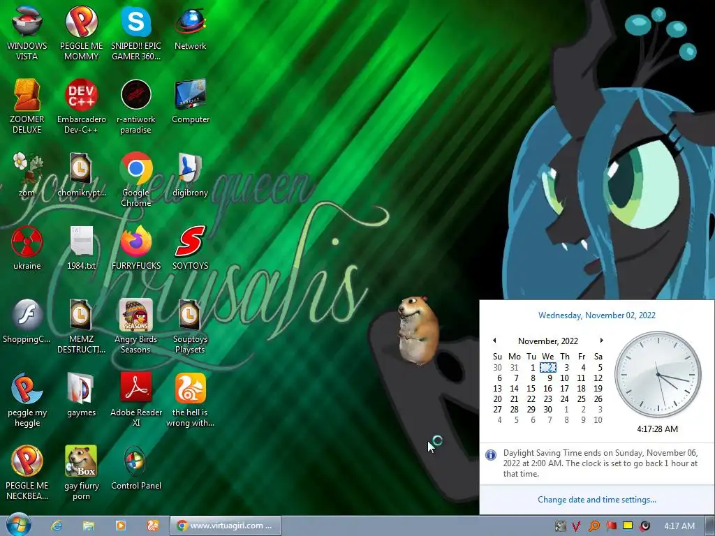Select October 31 in calendar

tap(515, 367)
